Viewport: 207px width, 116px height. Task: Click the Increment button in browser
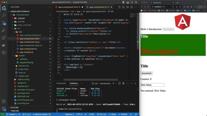pos(147,73)
